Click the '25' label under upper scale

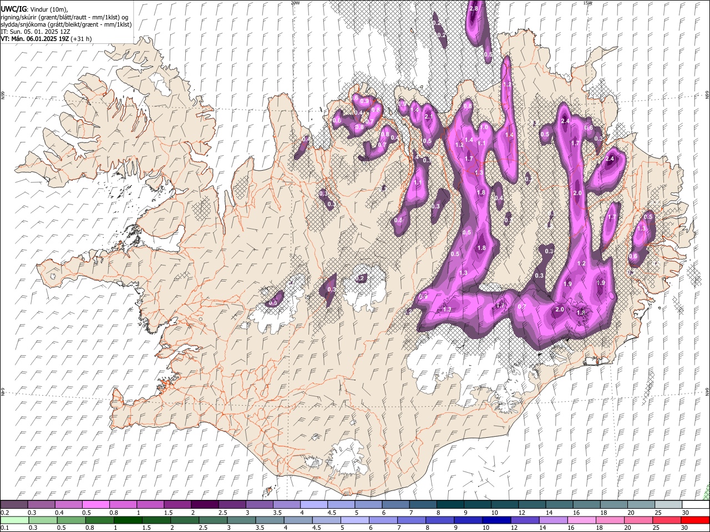pyautogui.click(x=658, y=513)
